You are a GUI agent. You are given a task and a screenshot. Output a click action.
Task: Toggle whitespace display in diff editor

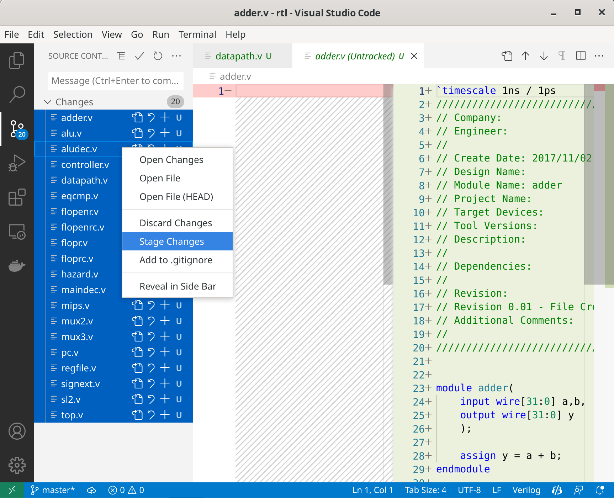pyautogui.click(x=562, y=56)
